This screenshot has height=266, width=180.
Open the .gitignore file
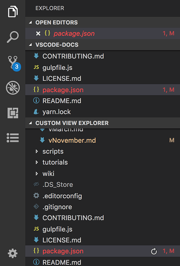pyautogui.click(x=103, y=207)
